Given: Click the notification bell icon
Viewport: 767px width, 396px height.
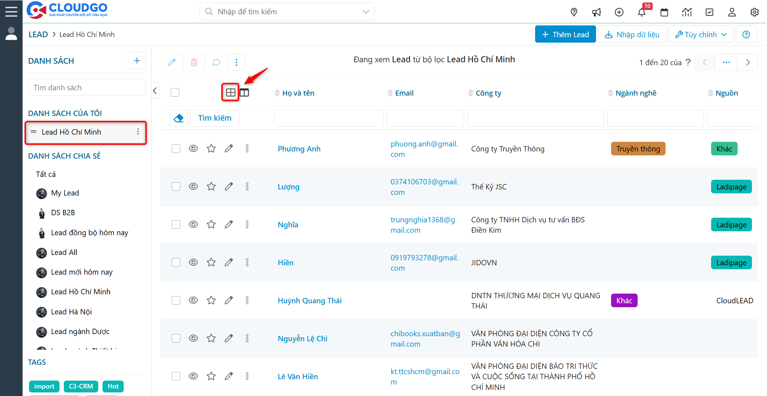Looking at the screenshot, I should click(x=642, y=13).
